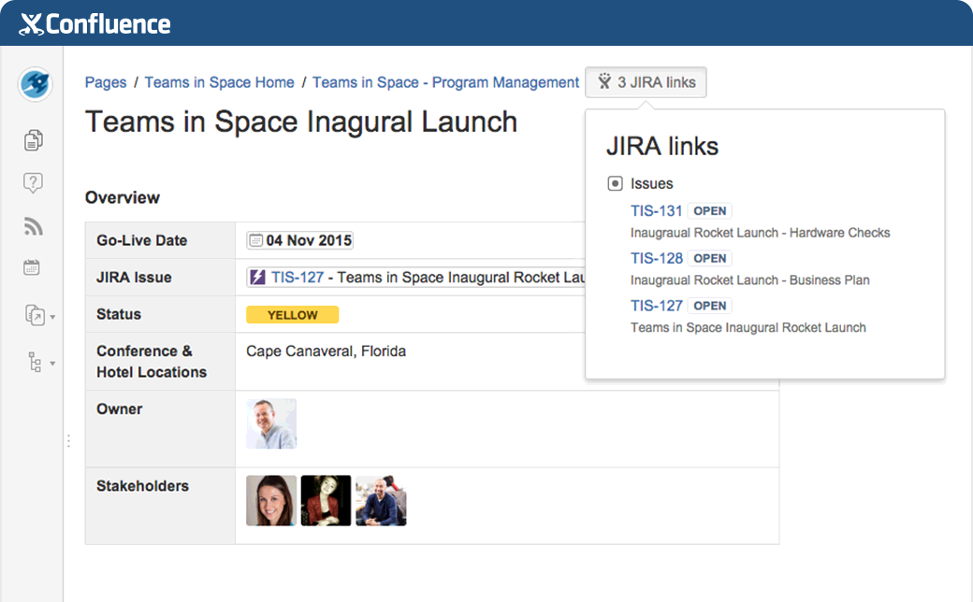The width and height of the screenshot is (973, 602).
Task: Go to Pages breadcrumb link
Action: click(x=106, y=82)
